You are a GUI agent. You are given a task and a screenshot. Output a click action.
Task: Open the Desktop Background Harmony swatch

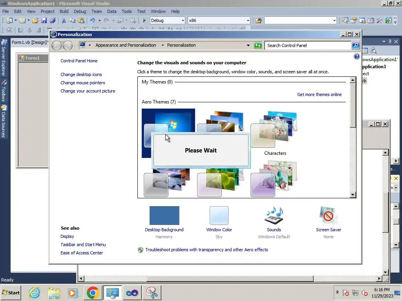coord(164,216)
